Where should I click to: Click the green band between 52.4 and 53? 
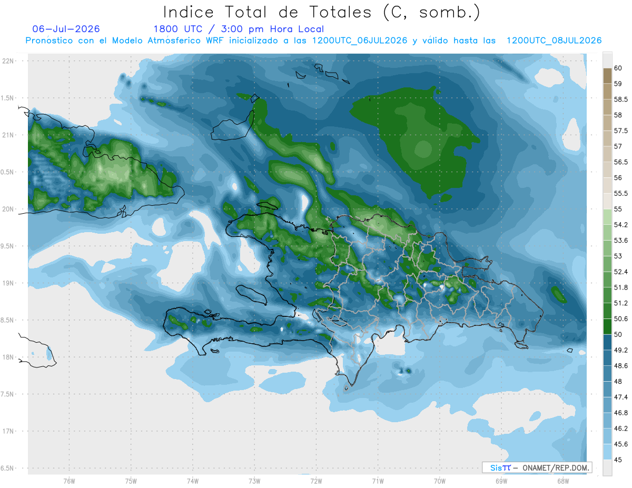(x=607, y=264)
